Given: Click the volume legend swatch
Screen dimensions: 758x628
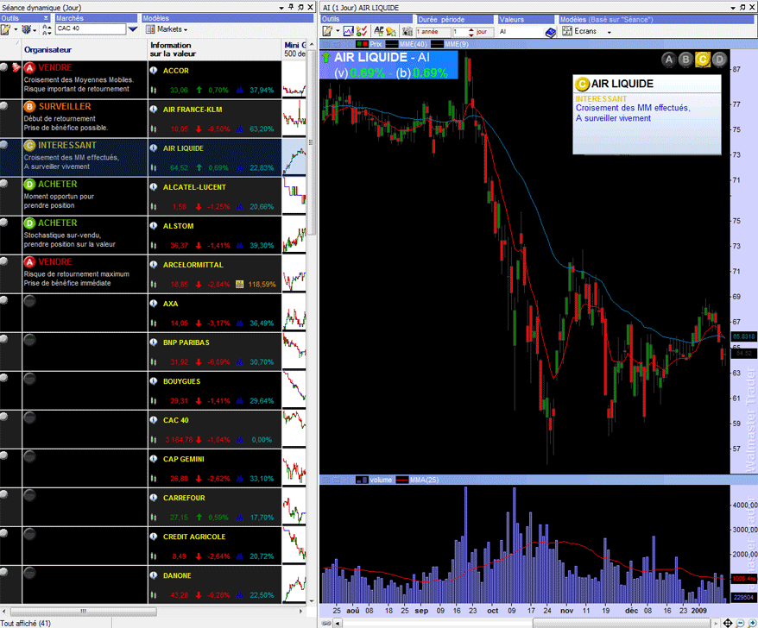Looking at the screenshot, I should point(362,480).
